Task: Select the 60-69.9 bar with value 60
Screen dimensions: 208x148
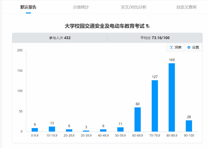Action: [x=138, y=120]
